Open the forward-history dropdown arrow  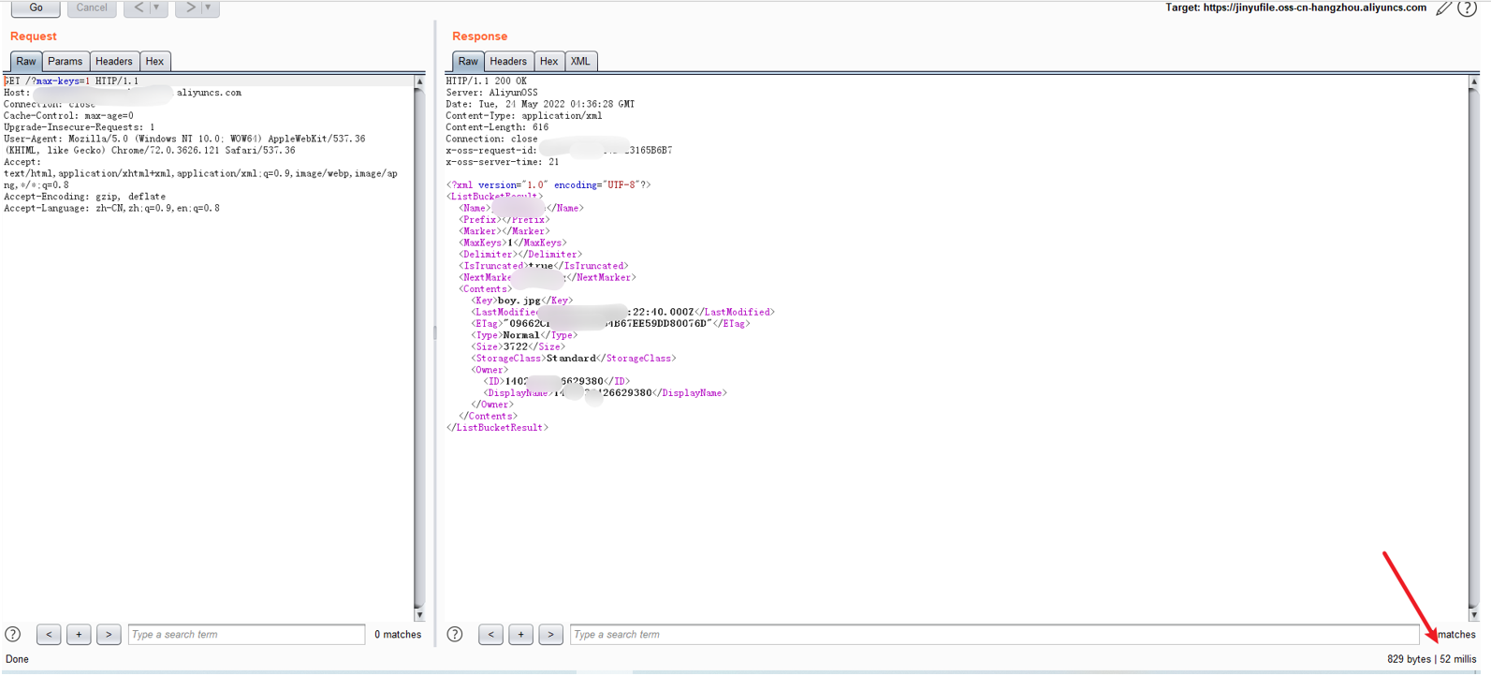(209, 7)
